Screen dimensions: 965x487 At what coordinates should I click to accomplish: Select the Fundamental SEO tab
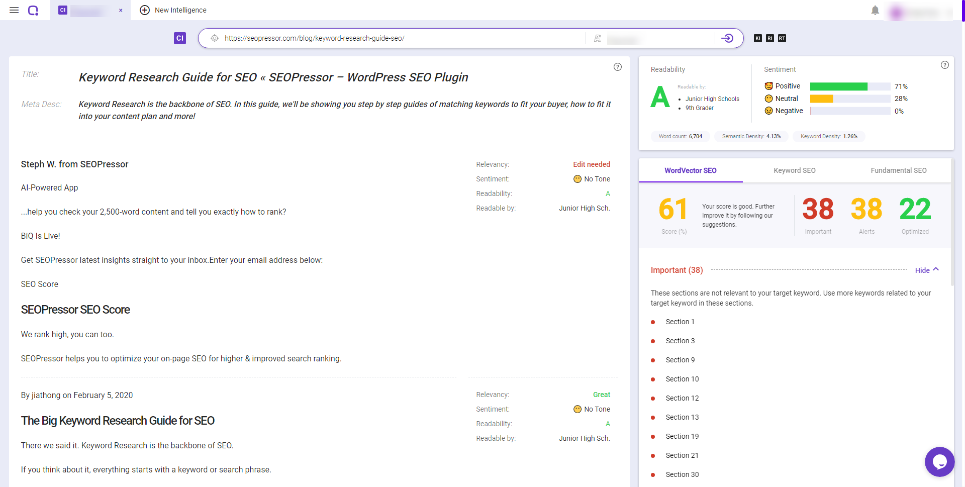click(899, 170)
